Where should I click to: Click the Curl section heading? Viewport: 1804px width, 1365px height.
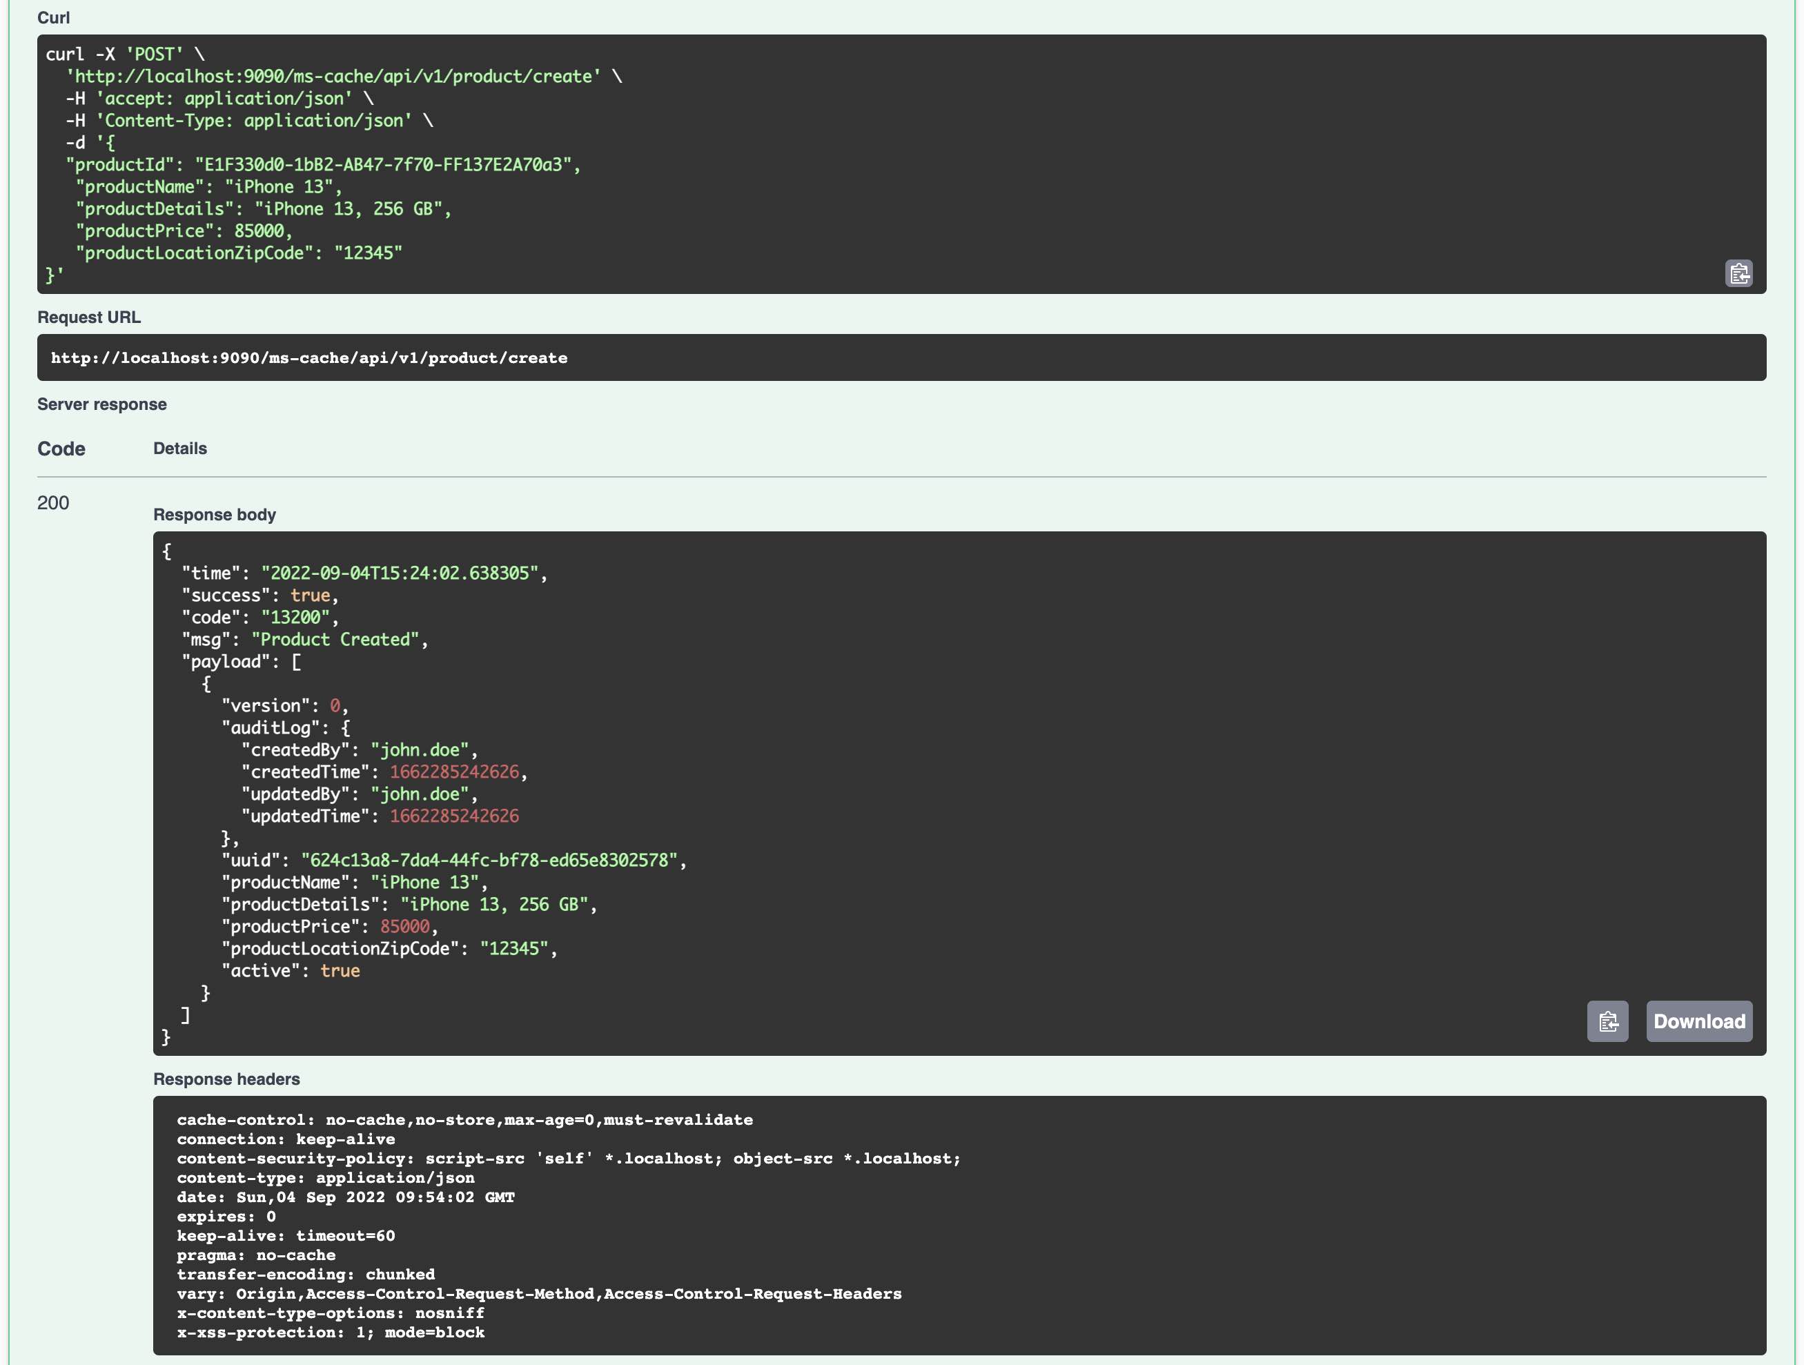(x=54, y=18)
